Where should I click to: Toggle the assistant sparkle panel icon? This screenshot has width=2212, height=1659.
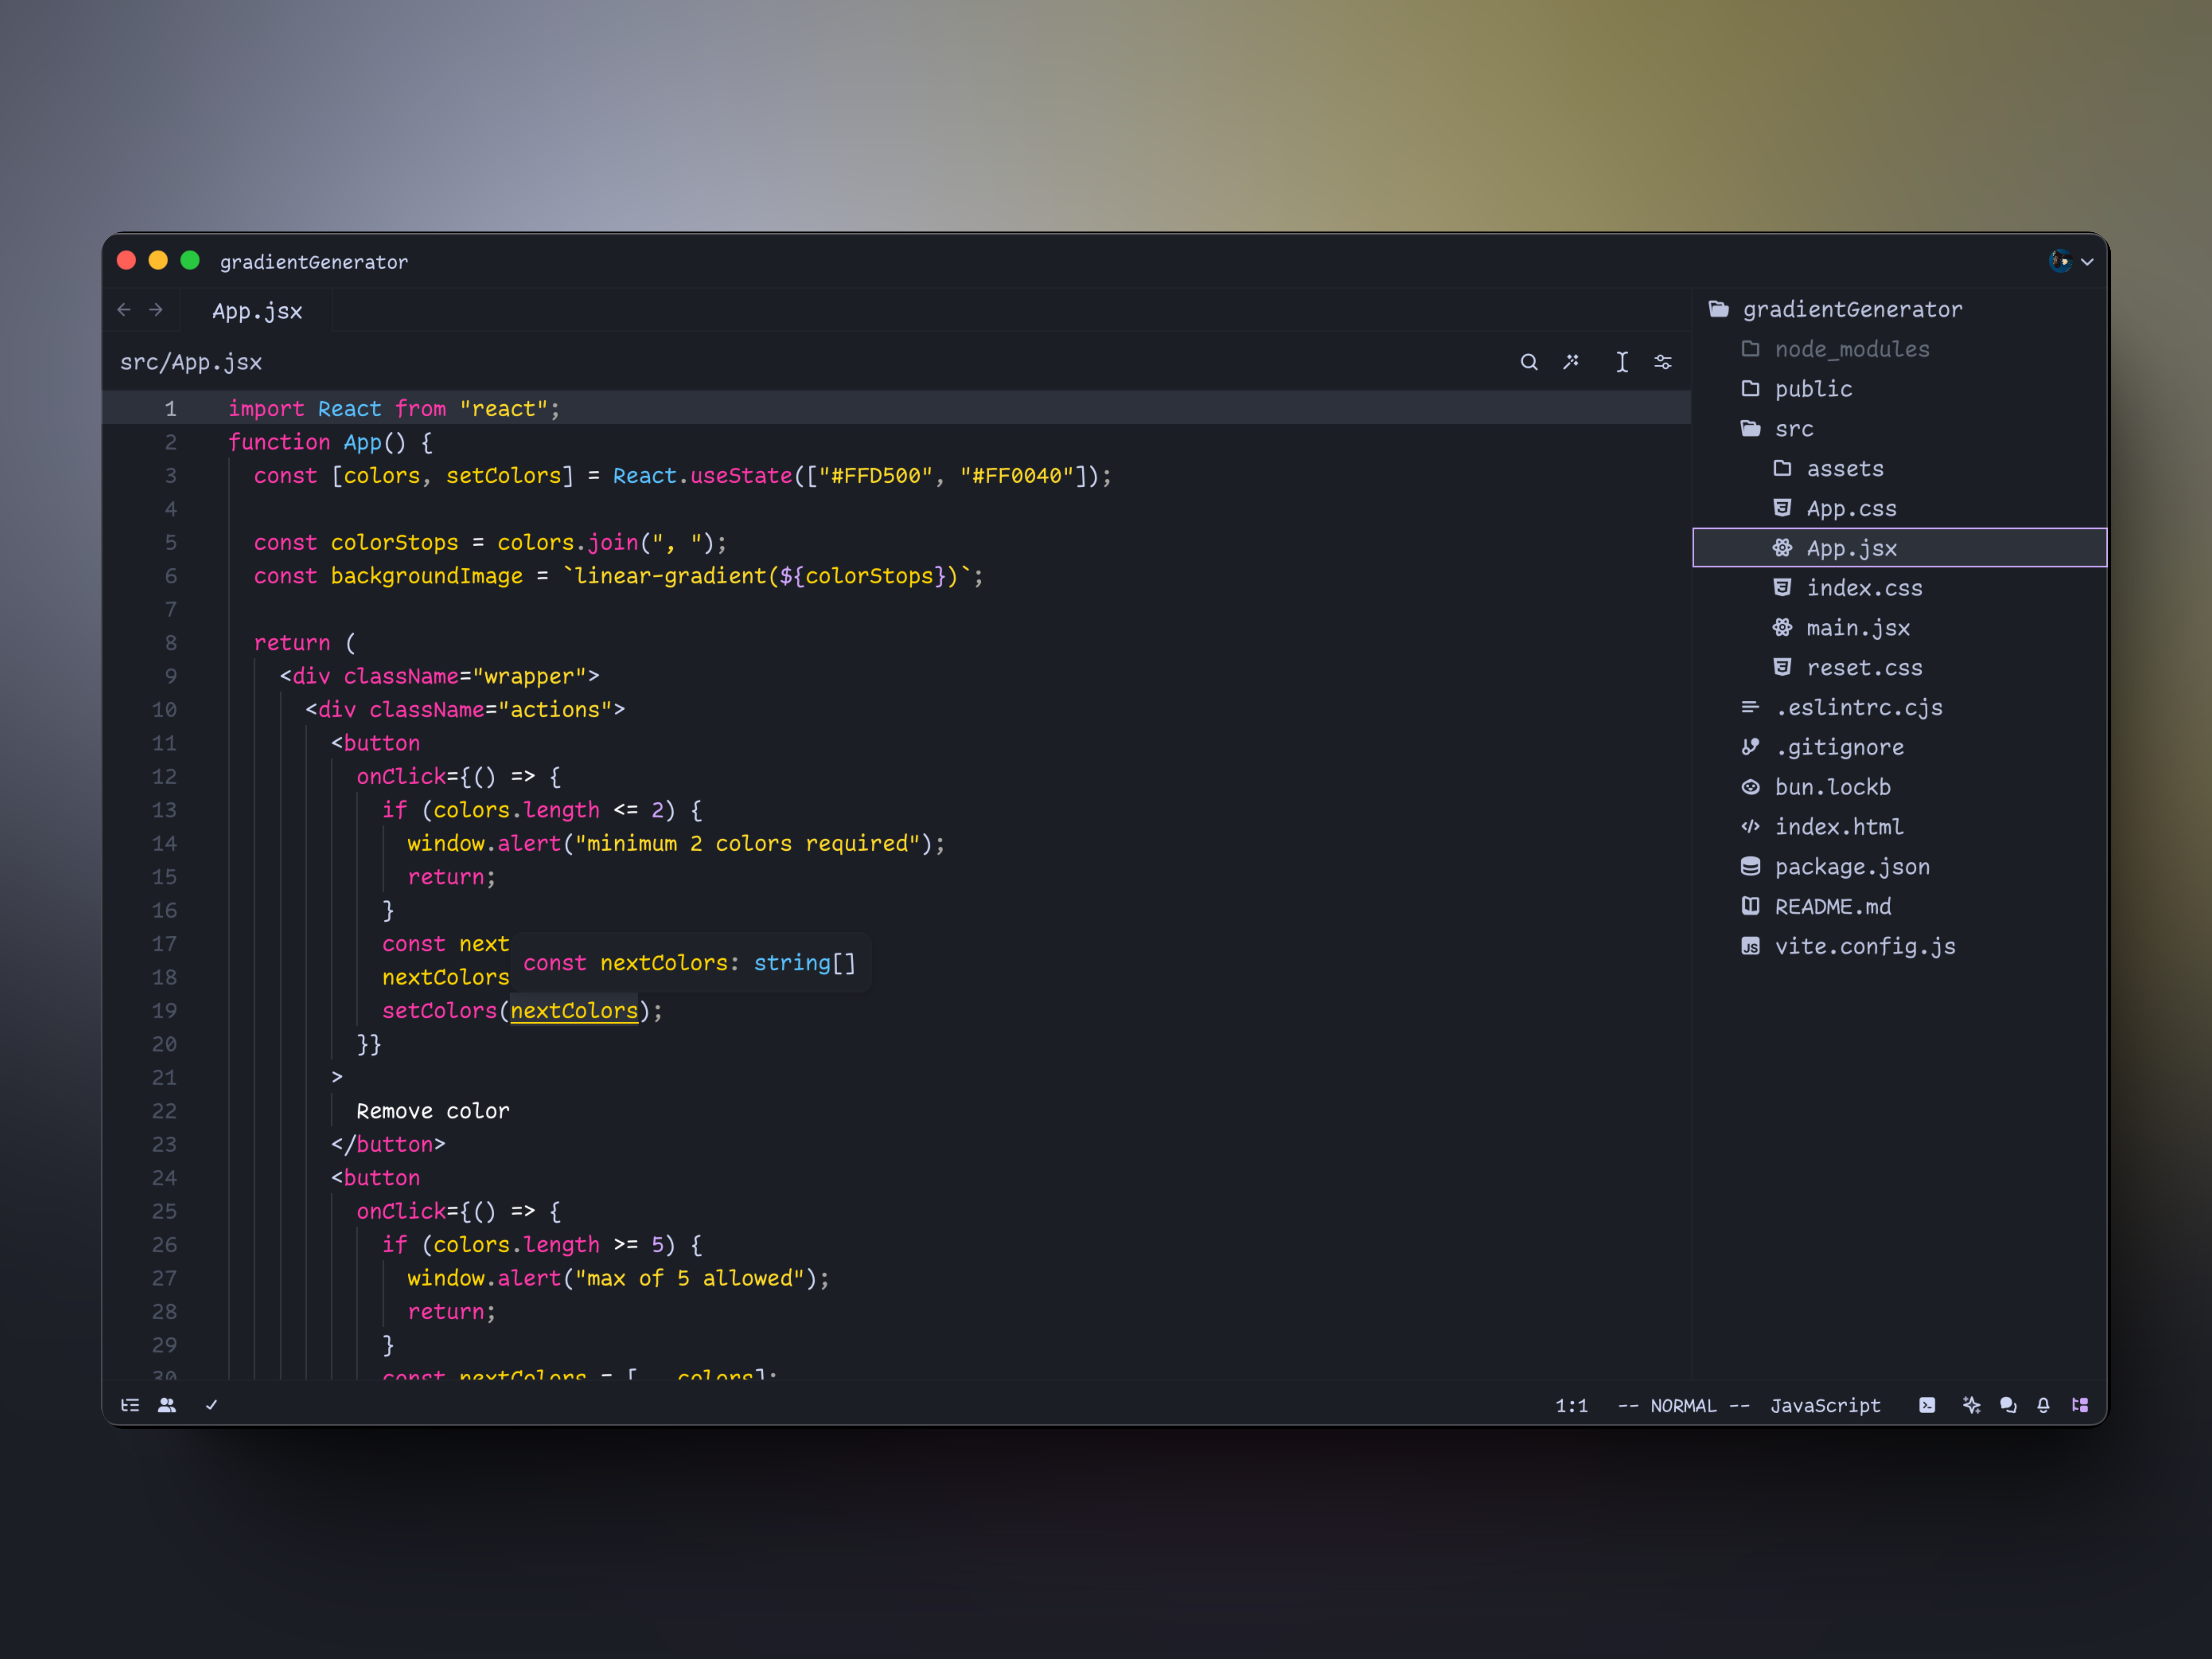tap(1971, 1405)
